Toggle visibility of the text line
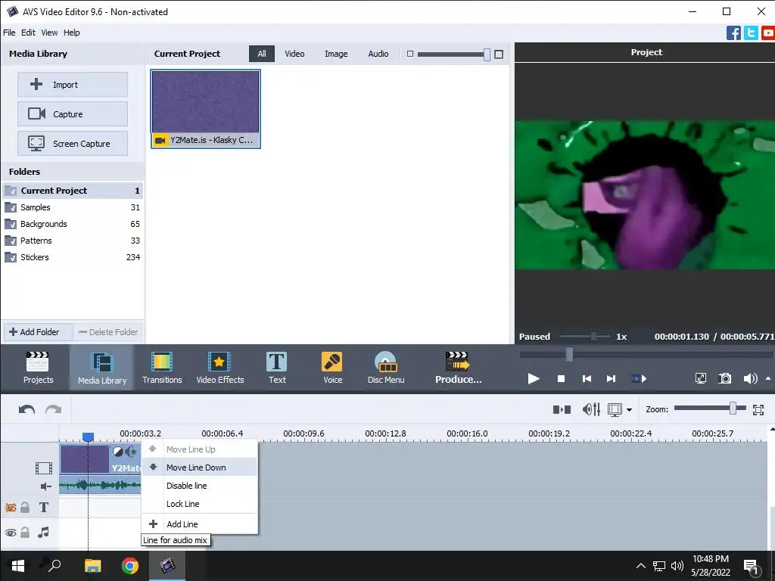775x581 pixels. tap(11, 508)
